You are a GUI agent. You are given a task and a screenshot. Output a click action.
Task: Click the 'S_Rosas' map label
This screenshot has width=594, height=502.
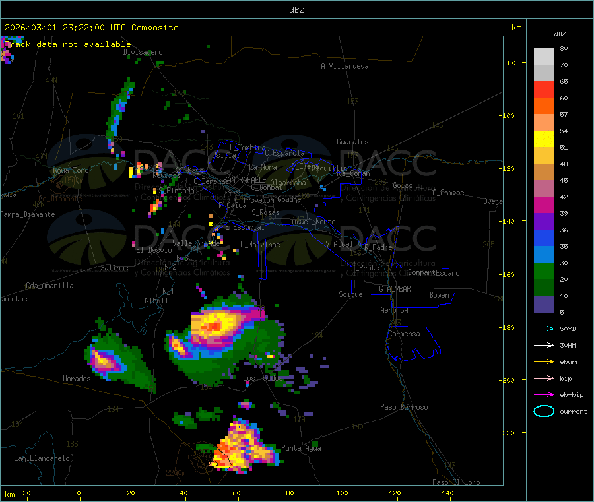(x=265, y=212)
